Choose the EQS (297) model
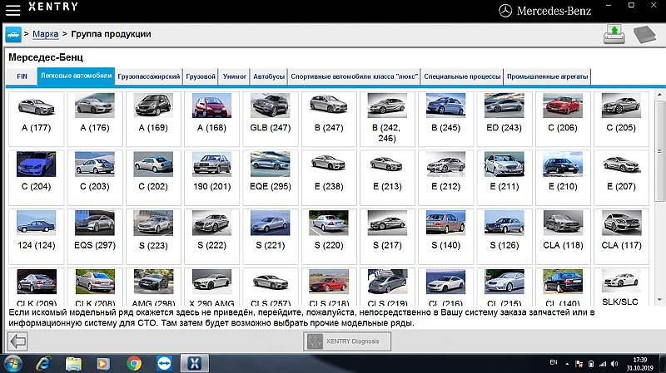666x373 pixels. click(95, 237)
